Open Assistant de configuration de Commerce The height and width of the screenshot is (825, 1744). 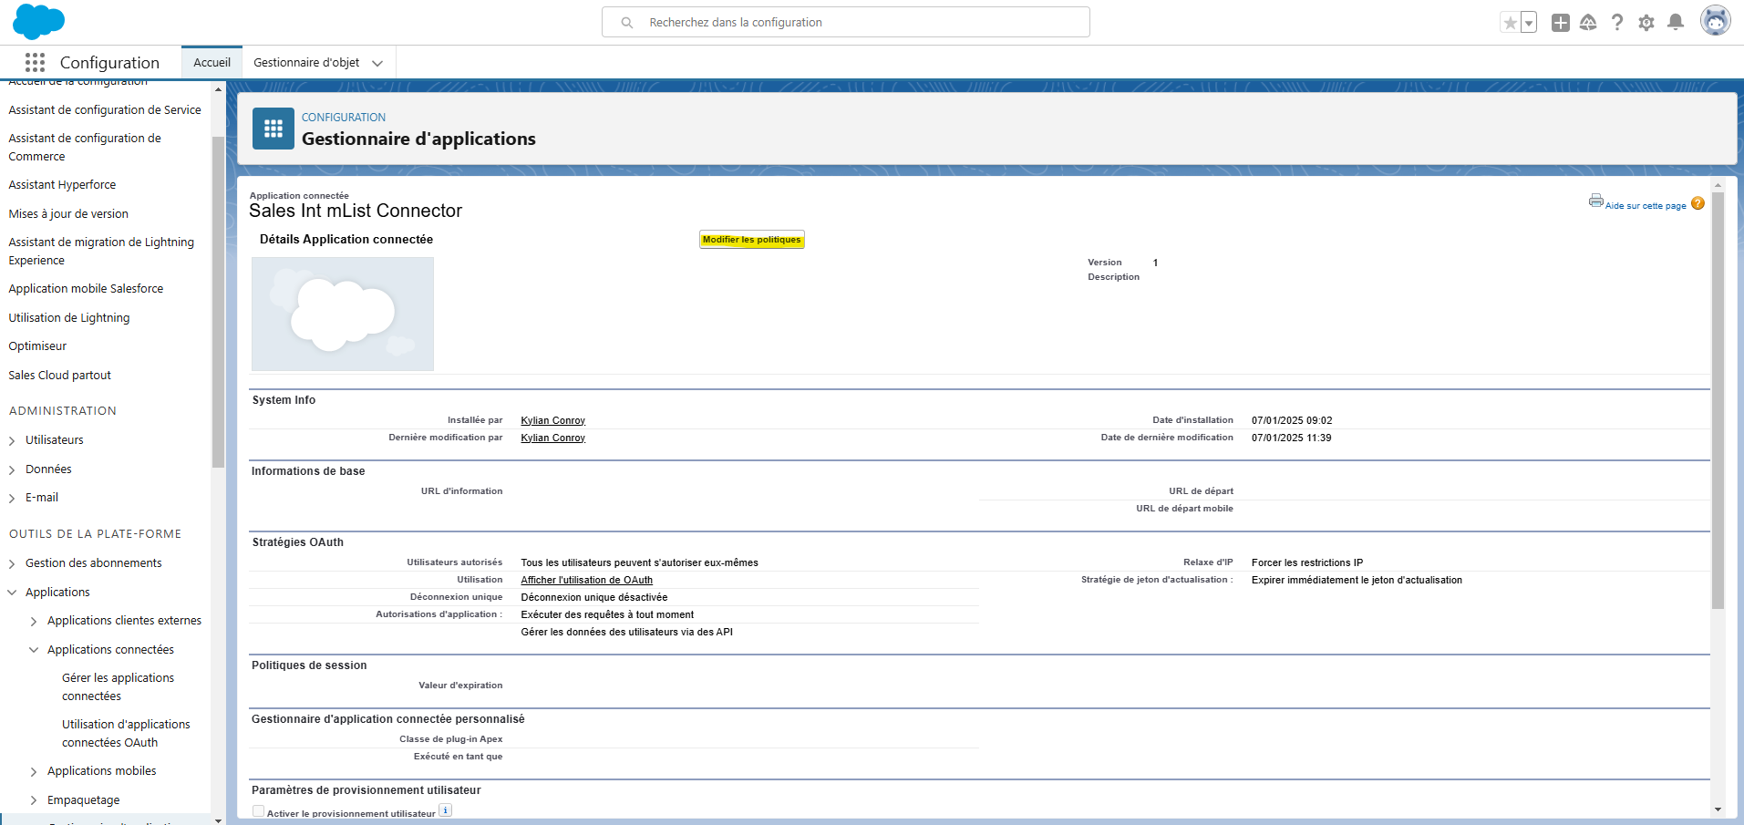pyautogui.click(x=85, y=147)
